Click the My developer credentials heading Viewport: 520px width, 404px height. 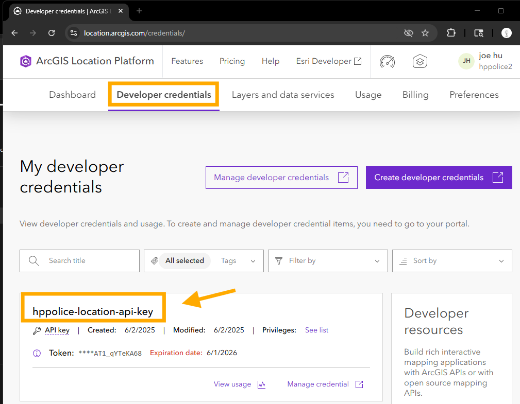72,177
